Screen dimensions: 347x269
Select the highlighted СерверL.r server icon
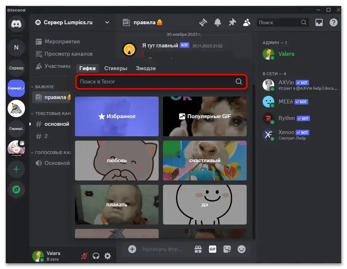[x=16, y=88]
